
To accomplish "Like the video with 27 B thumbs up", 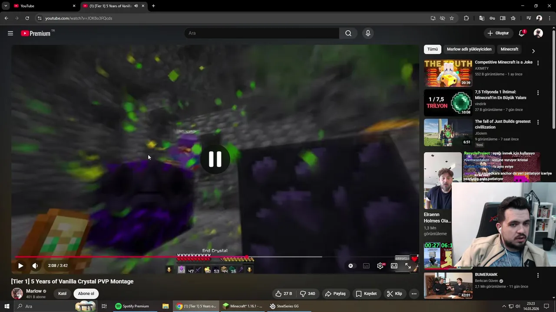I will click(283, 294).
